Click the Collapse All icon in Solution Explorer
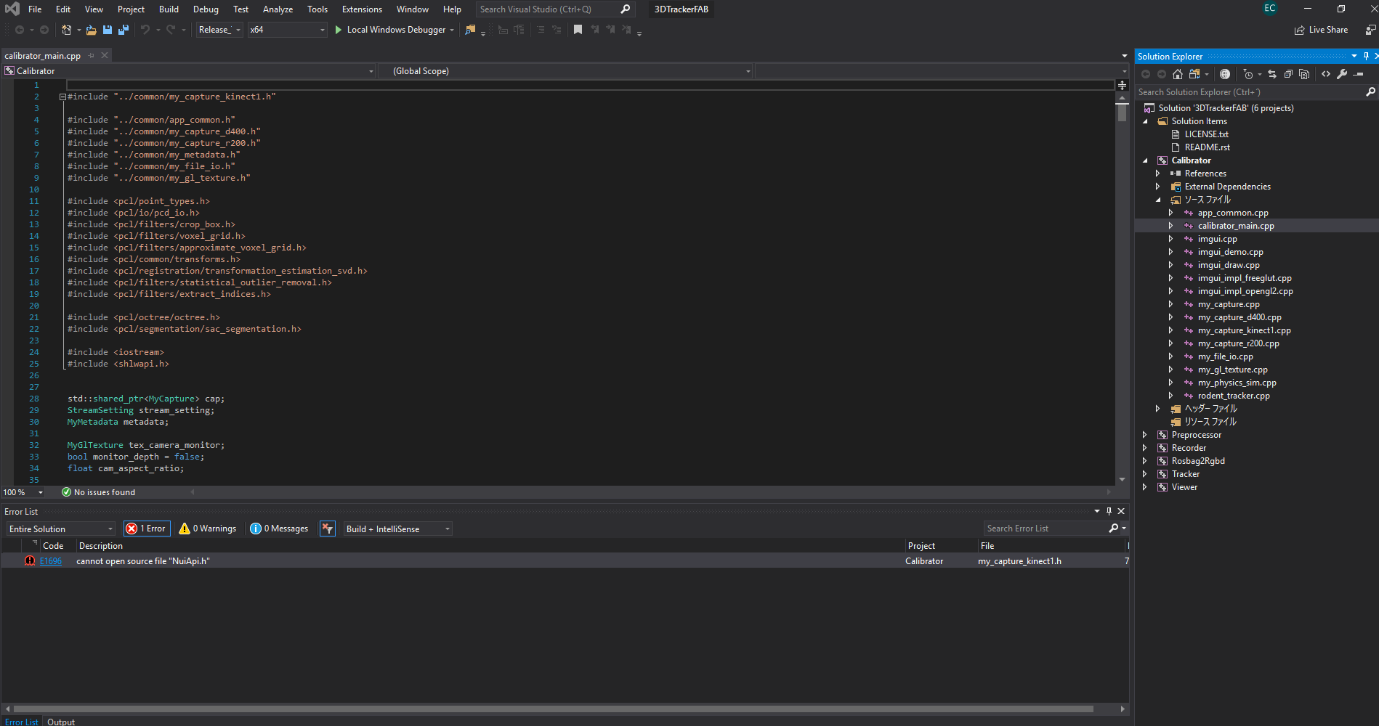The image size is (1379, 726). click(1288, 74)
